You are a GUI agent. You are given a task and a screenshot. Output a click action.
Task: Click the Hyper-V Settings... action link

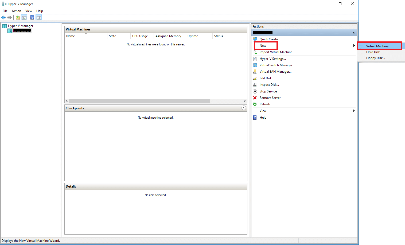(272, 59)
